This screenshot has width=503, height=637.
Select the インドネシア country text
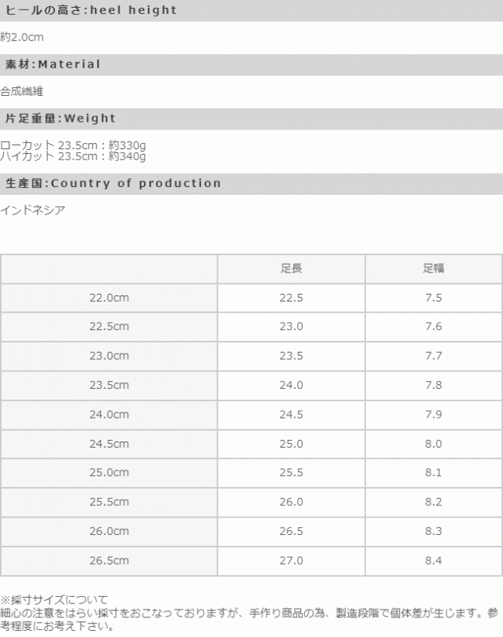(33, 210)
